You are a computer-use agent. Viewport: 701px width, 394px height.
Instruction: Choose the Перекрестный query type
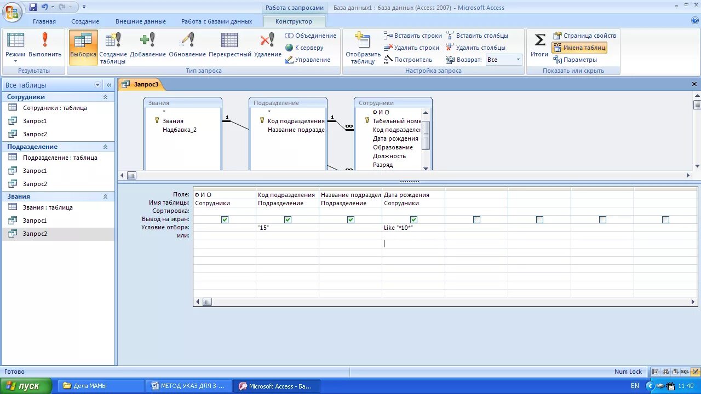230,45
